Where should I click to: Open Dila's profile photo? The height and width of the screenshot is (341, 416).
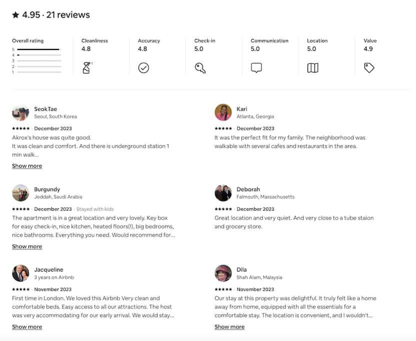[x=223, y=273]
